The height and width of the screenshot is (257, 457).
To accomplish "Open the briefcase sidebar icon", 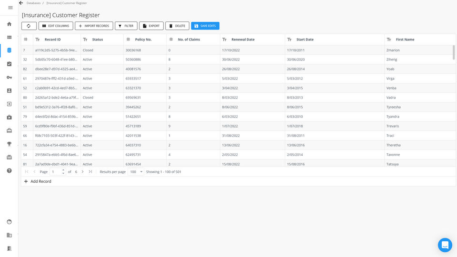I will (x=10, y=130).
